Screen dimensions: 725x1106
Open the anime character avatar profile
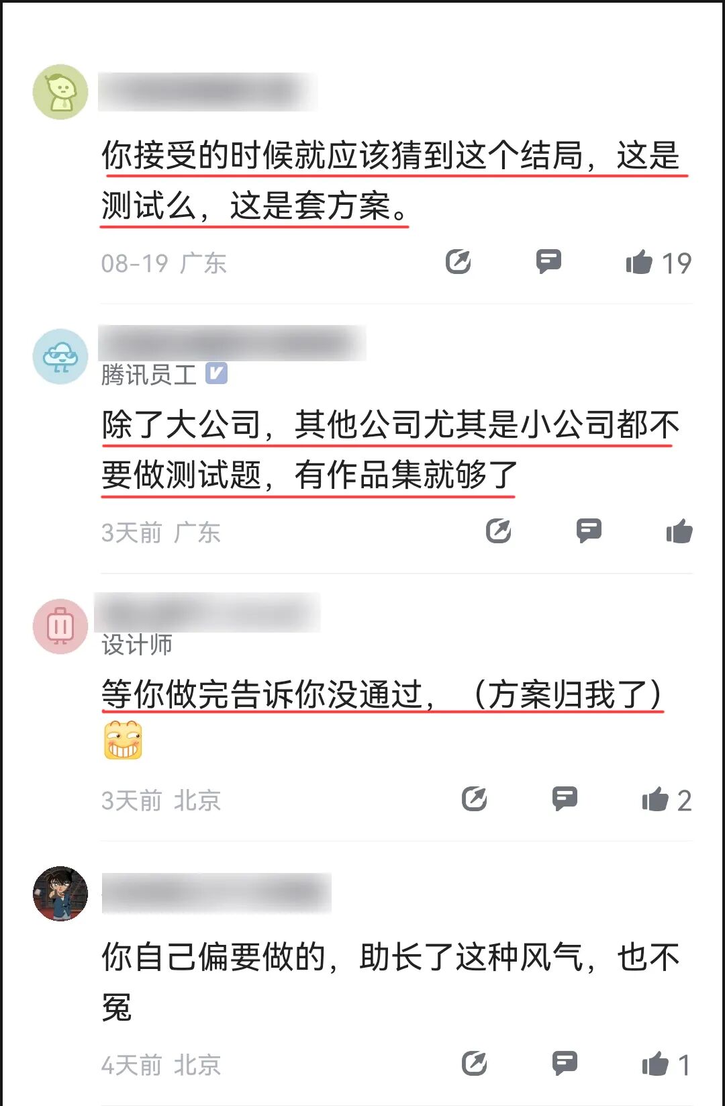(x=60, y=894)
